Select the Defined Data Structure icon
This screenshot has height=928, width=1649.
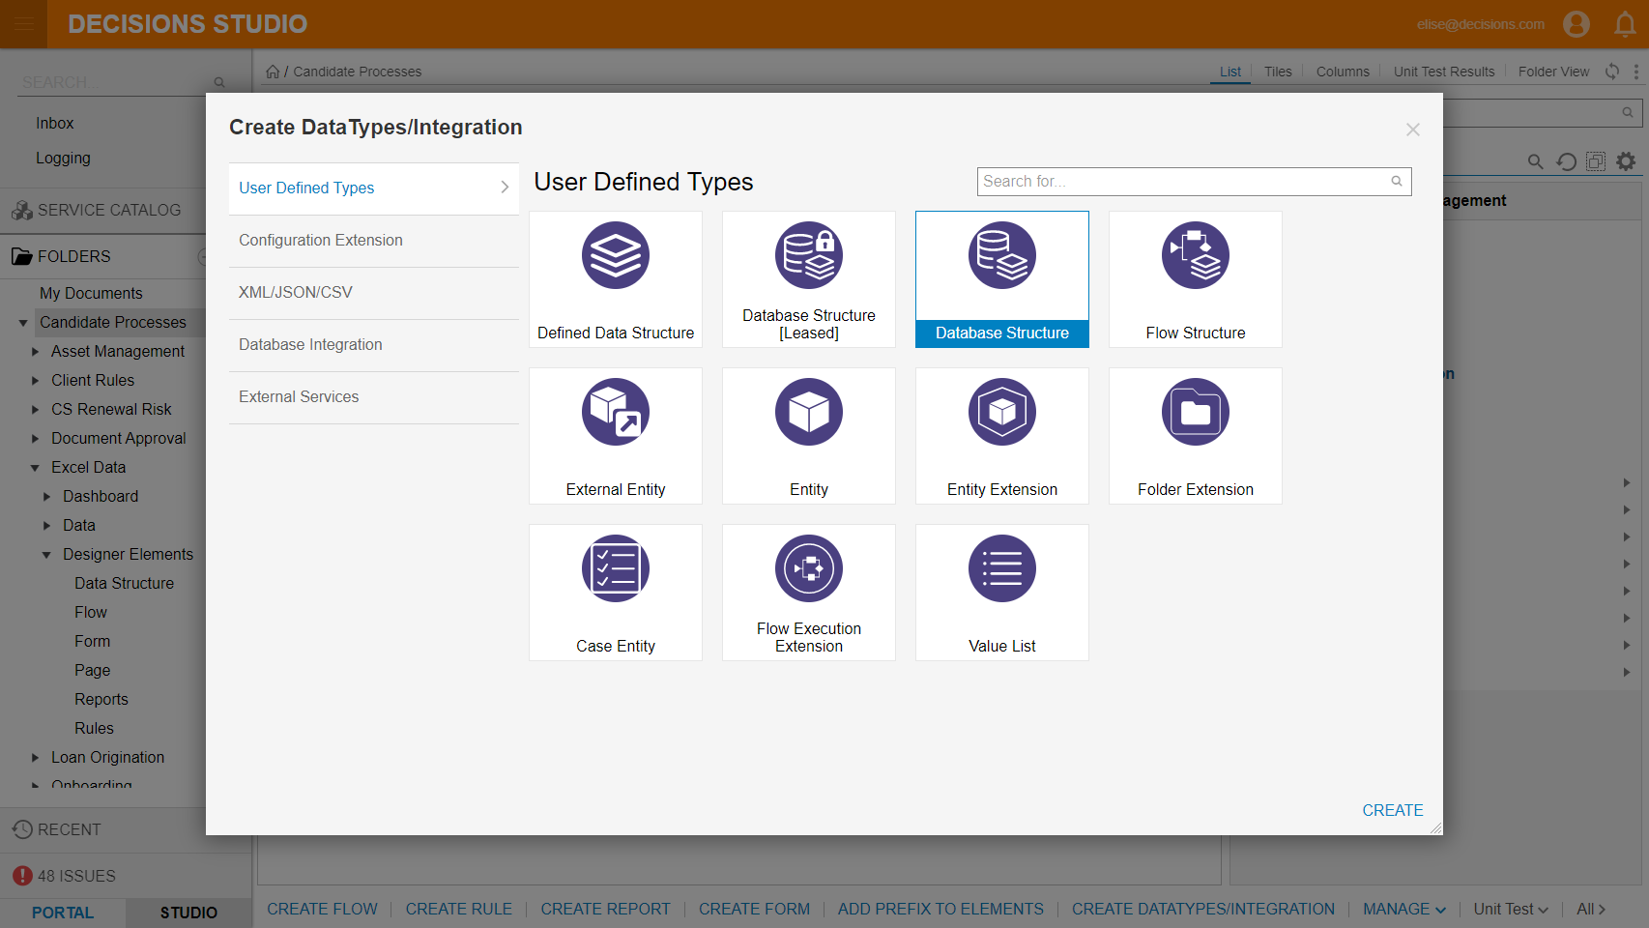pyautogui.click(x=616, y=255)
